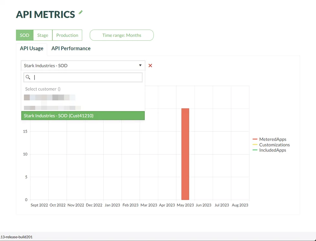The height and width of the screenshot is (241, 316).
Task: Click the May 2023 red bar
Action: point(185,154)
